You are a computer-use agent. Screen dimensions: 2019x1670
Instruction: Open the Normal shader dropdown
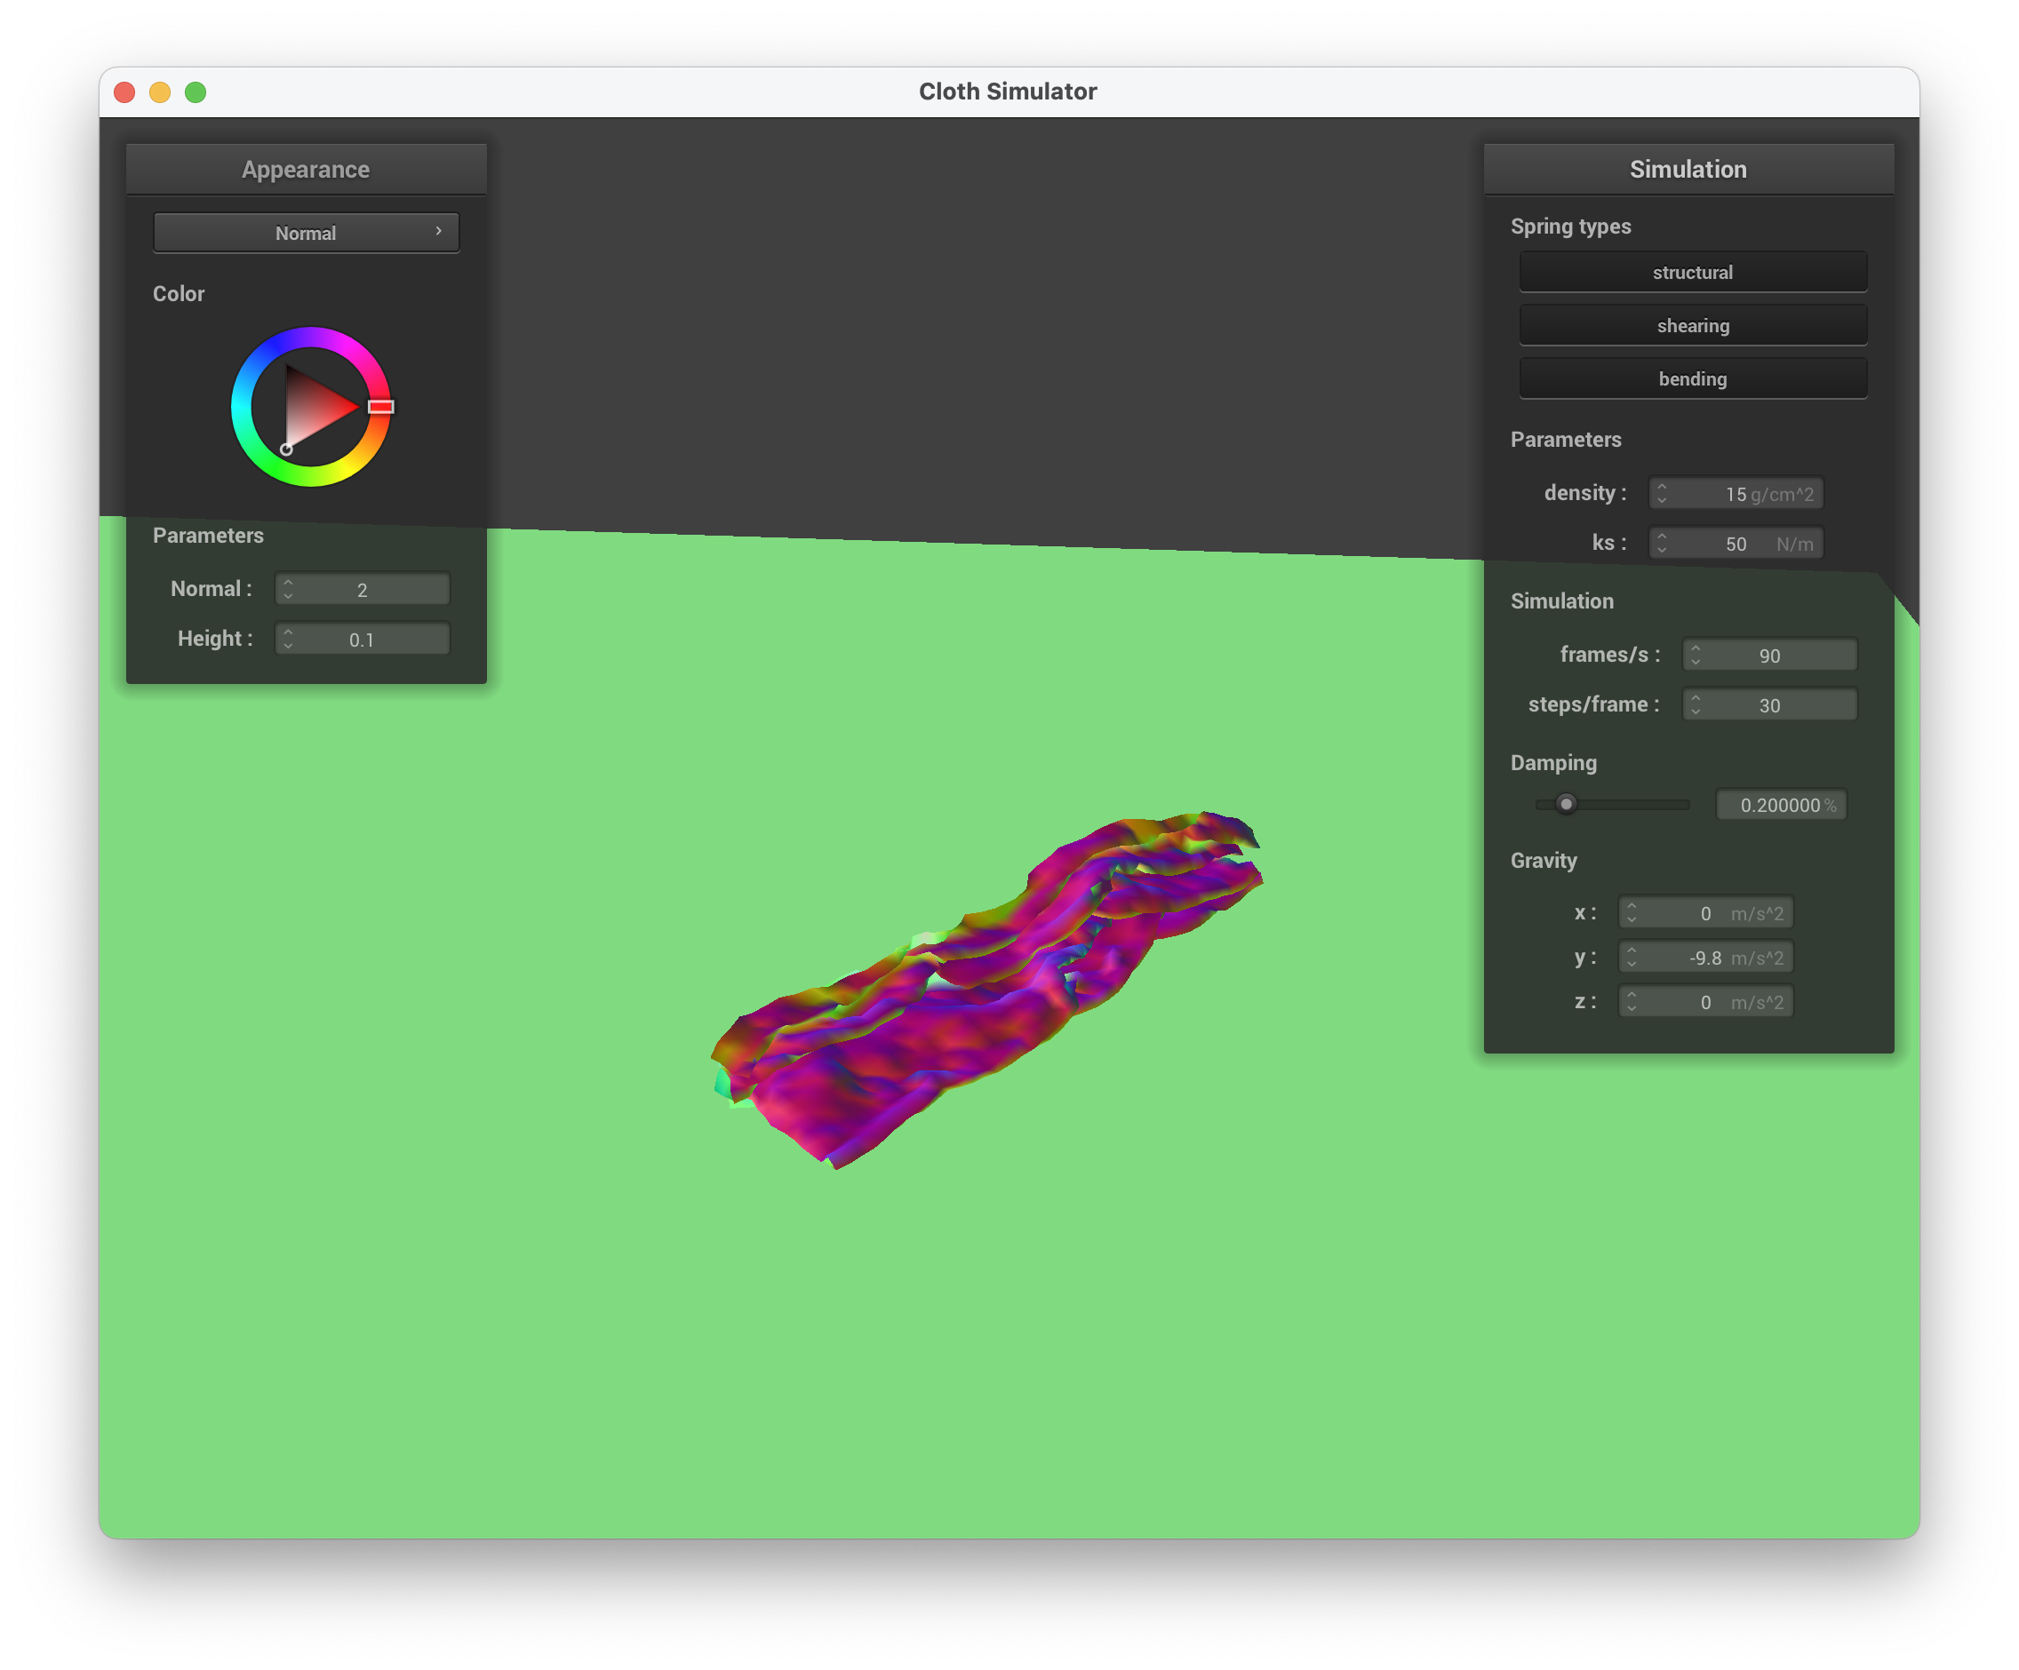tap(305, 233)
